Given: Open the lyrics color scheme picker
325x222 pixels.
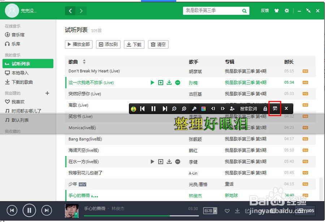Looking at the screenshot, I should pyautogui.click(x=204, y=109).
